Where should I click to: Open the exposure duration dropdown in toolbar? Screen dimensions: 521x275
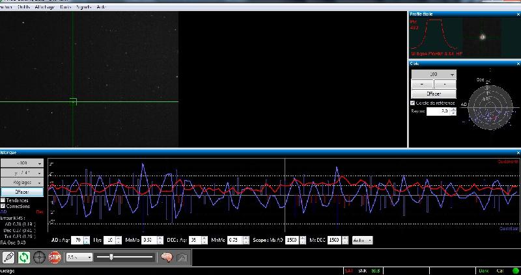79,257
